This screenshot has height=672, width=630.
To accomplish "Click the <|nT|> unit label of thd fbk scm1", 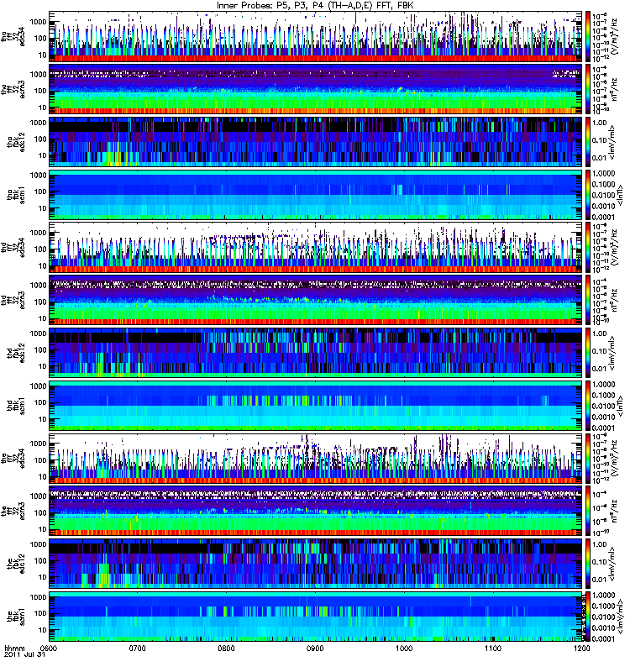I will click(620, 406).
